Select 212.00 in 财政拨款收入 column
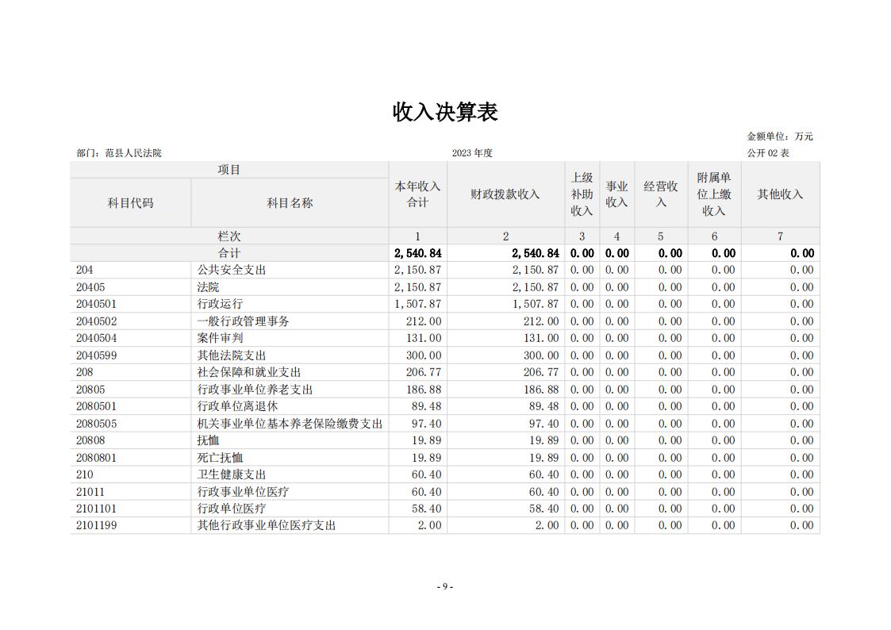Image resolution: width=891 pixels, height=630 pixels. pos(541,321)
